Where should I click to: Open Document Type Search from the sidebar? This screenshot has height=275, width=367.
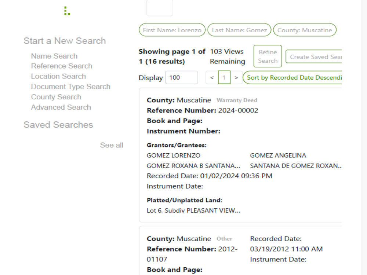(x=70, y=87)
